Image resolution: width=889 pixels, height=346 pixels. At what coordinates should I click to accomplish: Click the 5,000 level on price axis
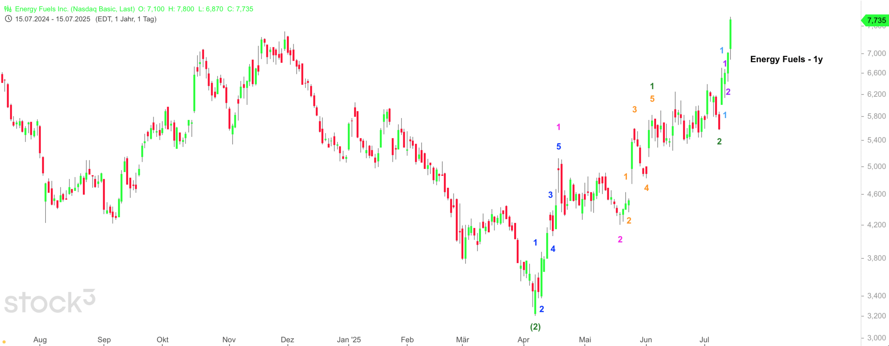(876, 166)
